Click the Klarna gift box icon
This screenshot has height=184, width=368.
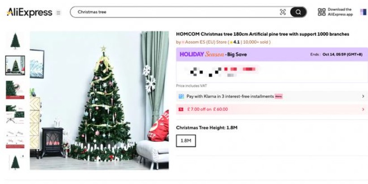[181, 96]
